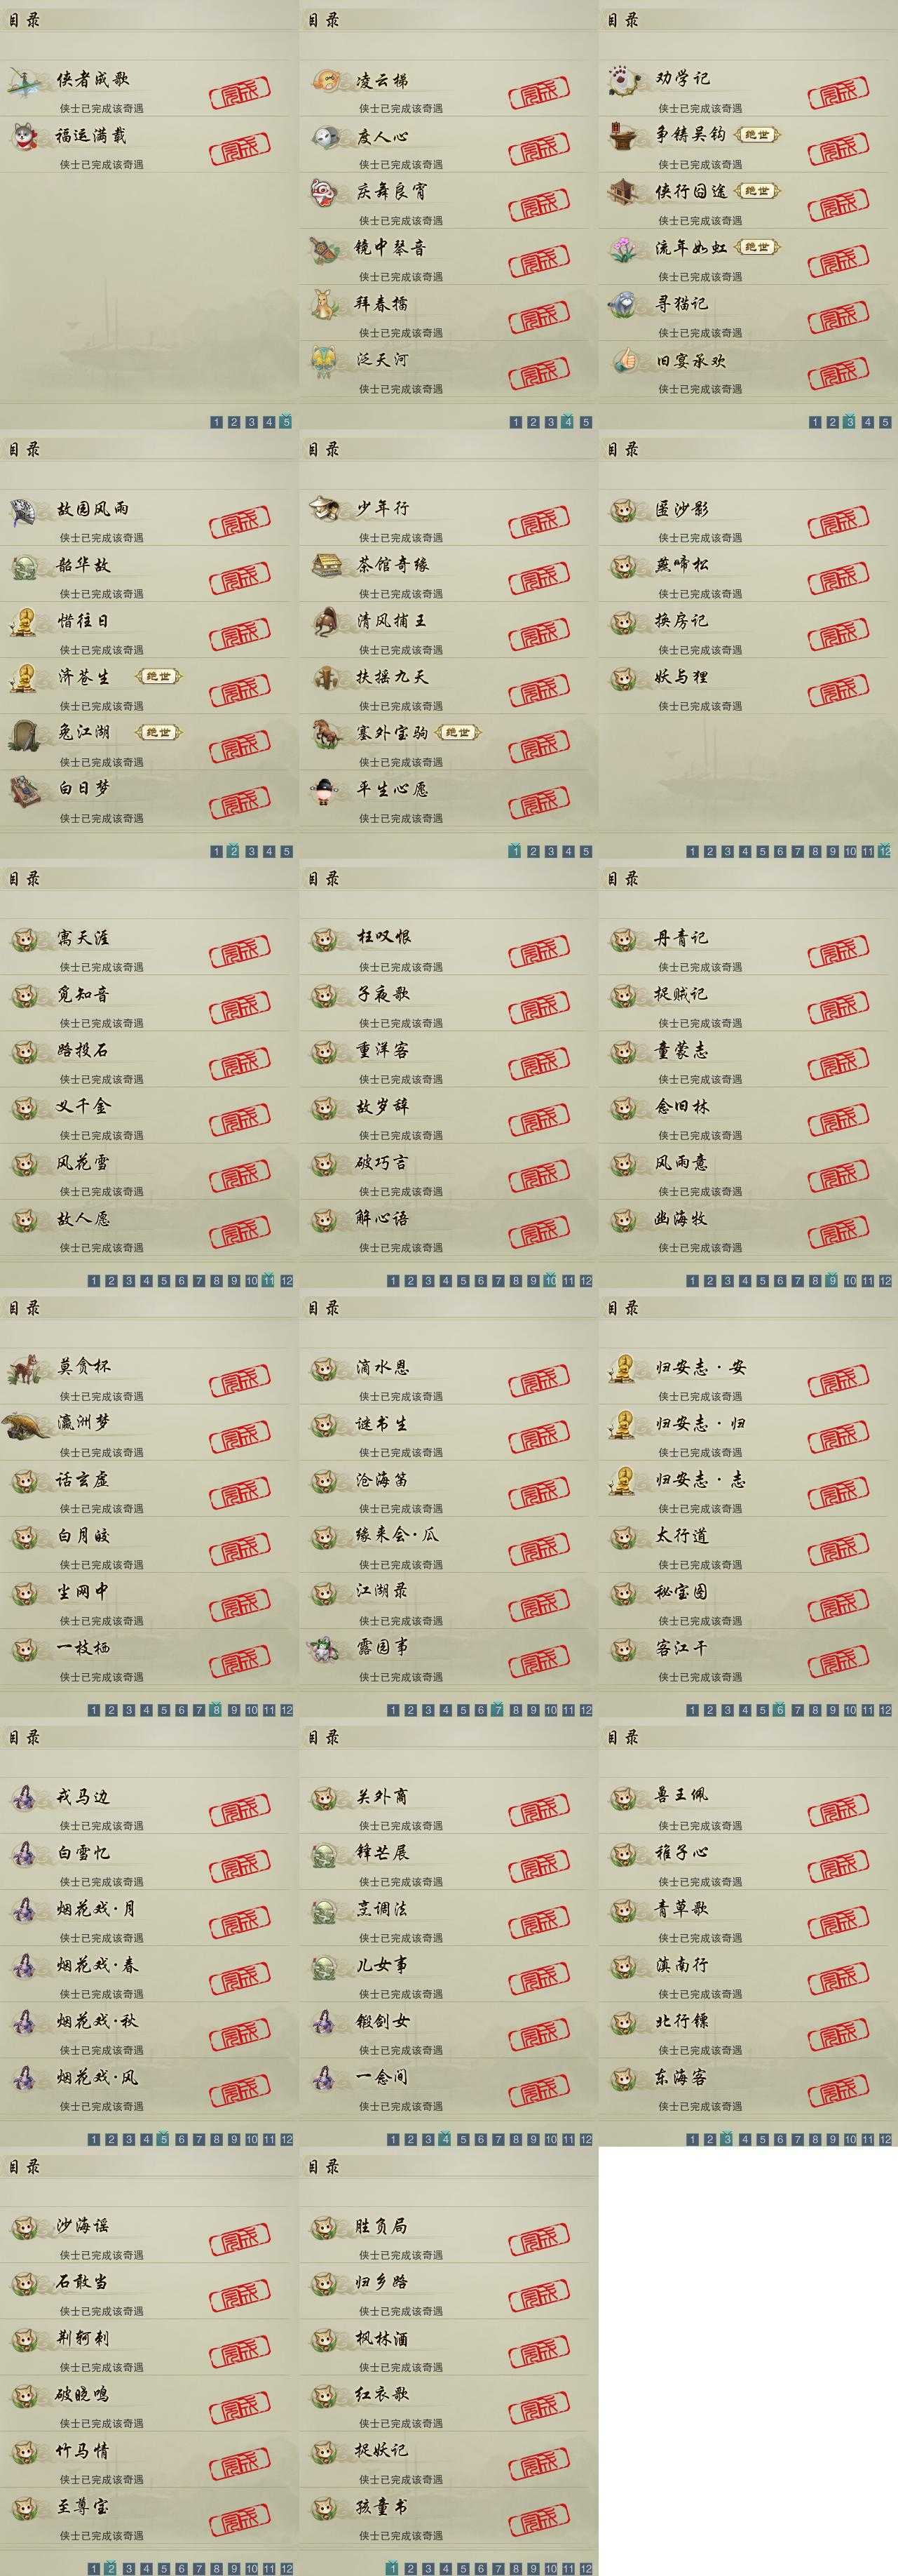Image resolution: width=898 pixels, height=2576 pixels.
Task: Select the golden statue icon beside 归安志·安
Action: coord(623,1368)
